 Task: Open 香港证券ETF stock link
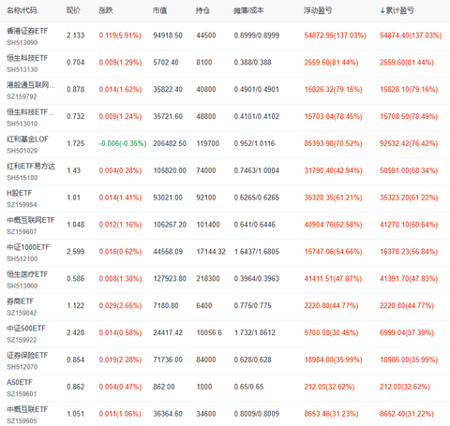[x=27, y=31]
